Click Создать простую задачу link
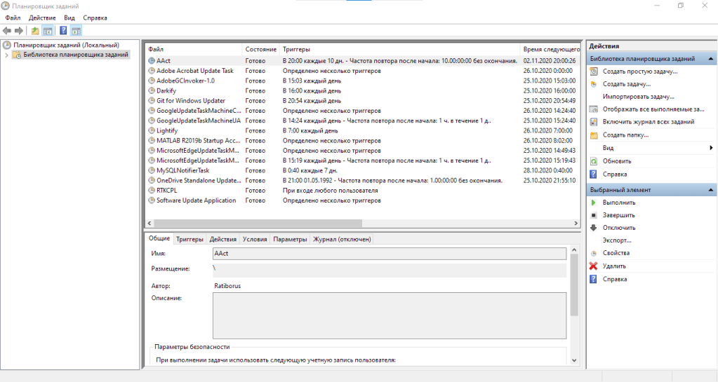Screen dimensions: 718x382 point(639,71)
